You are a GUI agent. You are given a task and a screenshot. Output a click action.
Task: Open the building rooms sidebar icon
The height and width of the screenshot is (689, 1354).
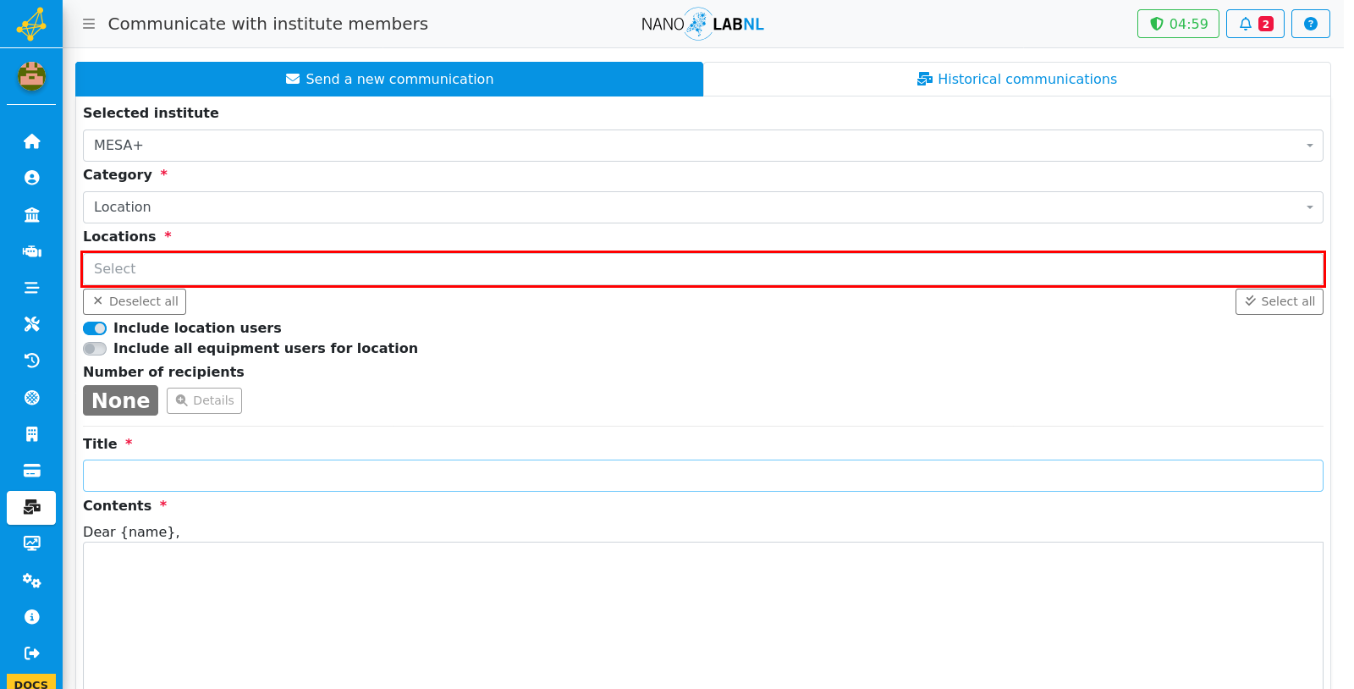[31, 434]
